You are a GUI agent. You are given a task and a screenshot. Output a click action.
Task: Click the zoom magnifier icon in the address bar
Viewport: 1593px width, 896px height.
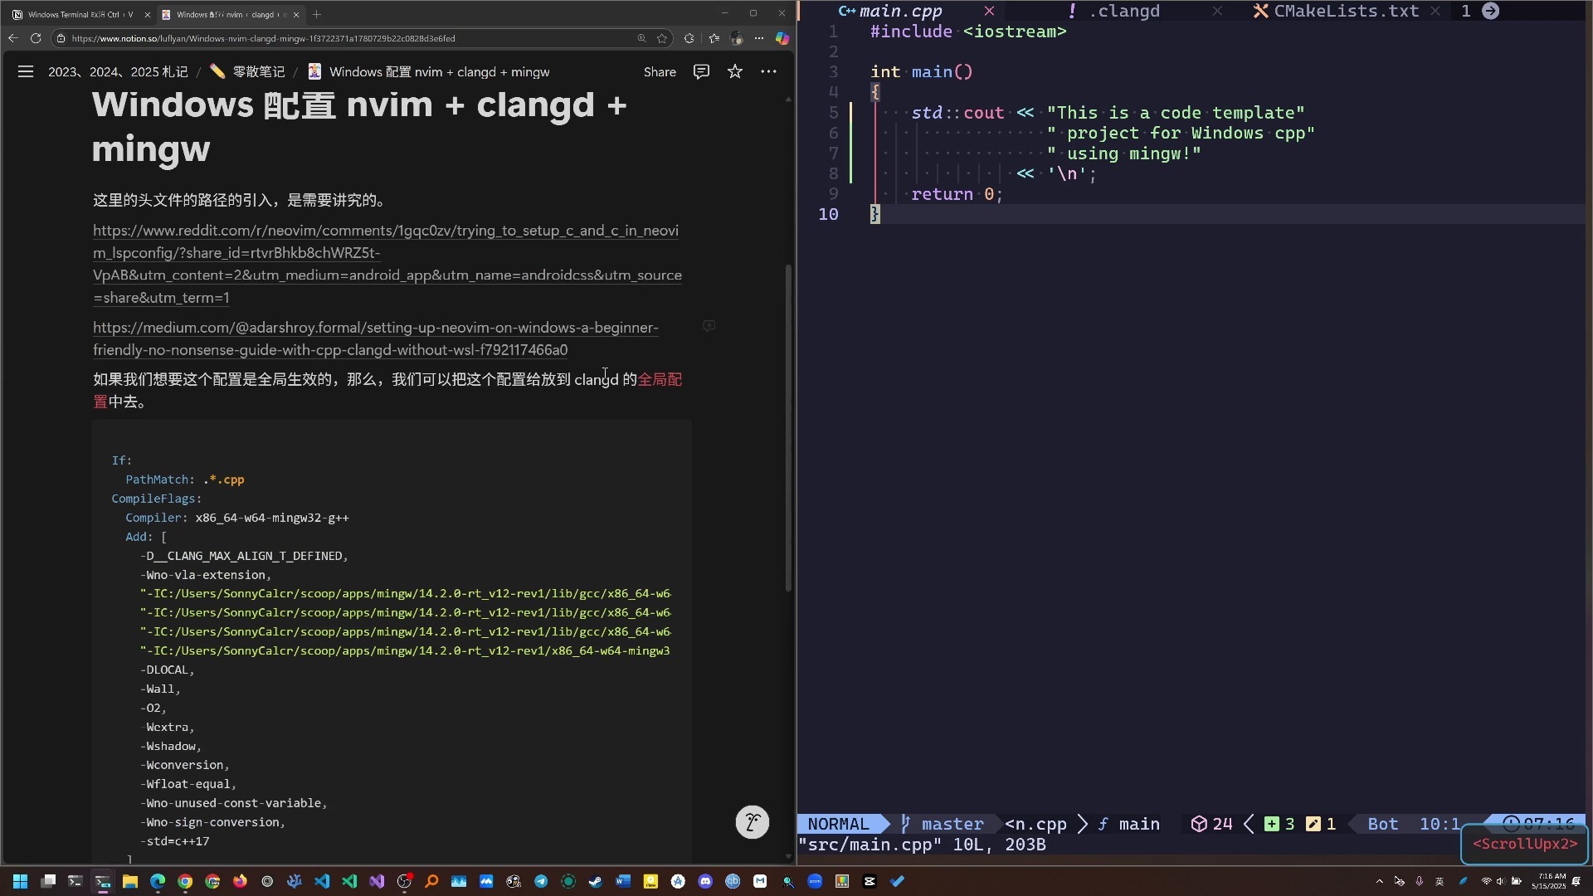tap(641, 38)
